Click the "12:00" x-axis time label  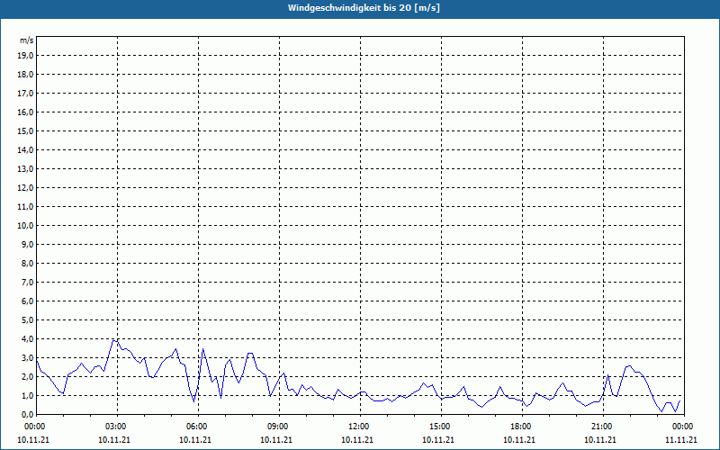click(x=360, y=427)
